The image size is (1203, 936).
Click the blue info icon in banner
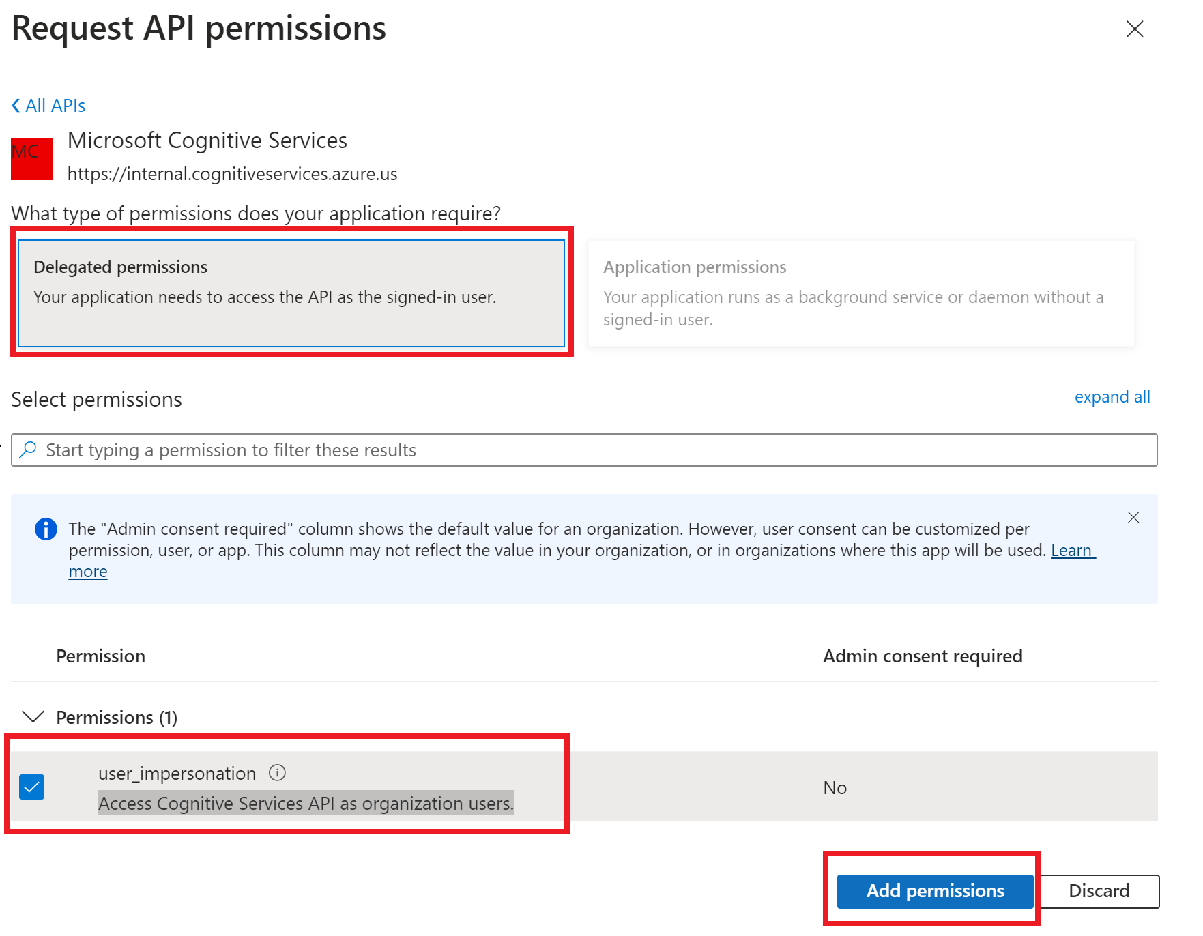tap(46, 529)
